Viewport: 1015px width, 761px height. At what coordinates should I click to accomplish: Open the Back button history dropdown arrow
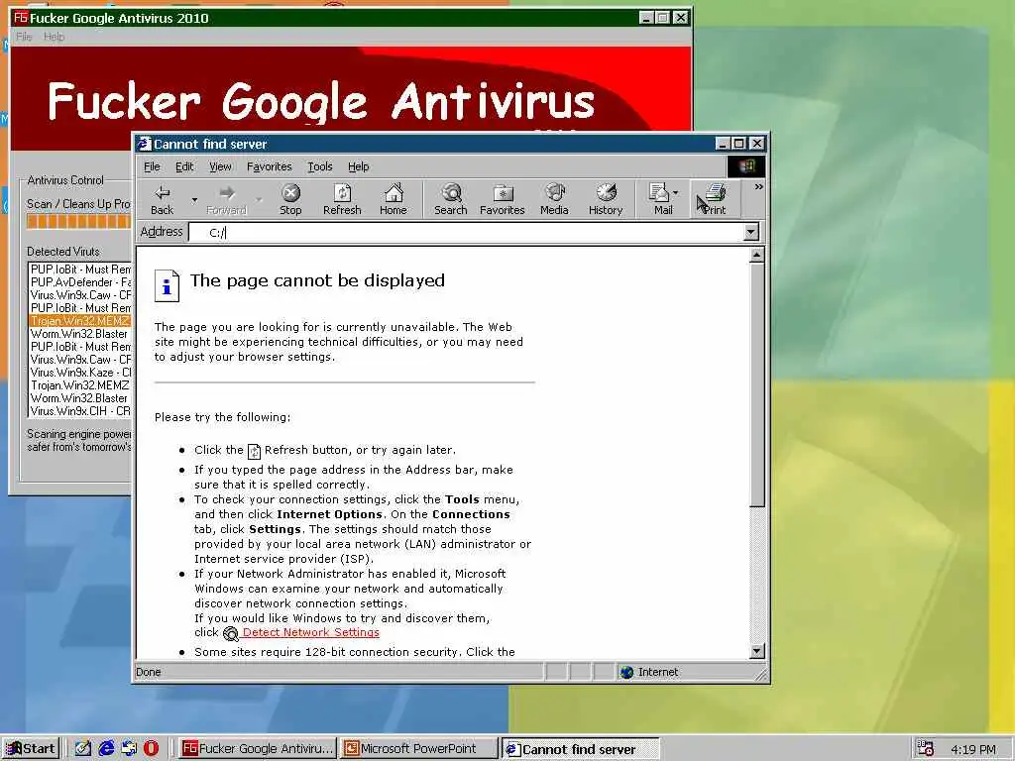(194, 199)
